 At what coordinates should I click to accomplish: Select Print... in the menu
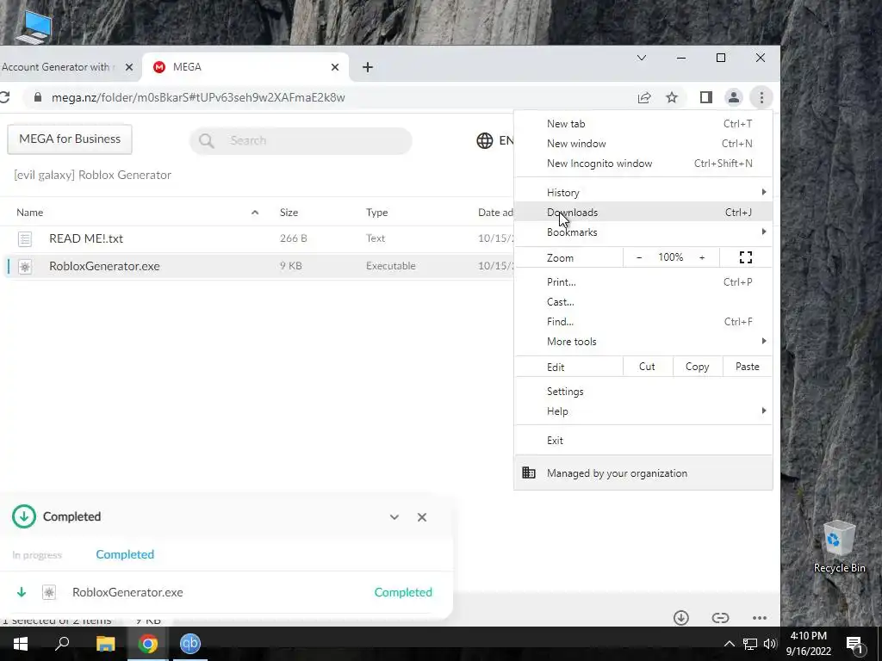(x=643, y=282)
